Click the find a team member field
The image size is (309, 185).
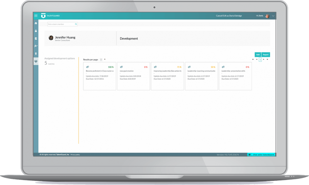tap(61, 24)
